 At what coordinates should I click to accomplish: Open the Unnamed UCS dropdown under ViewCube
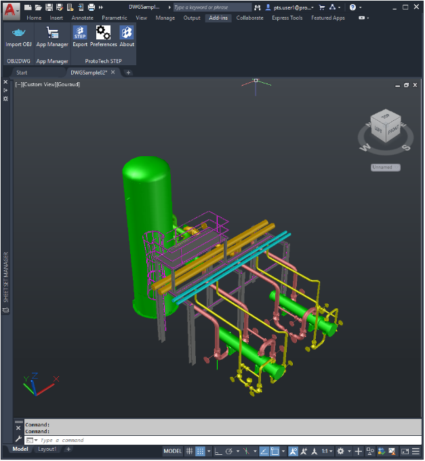(x=386, y=167)
